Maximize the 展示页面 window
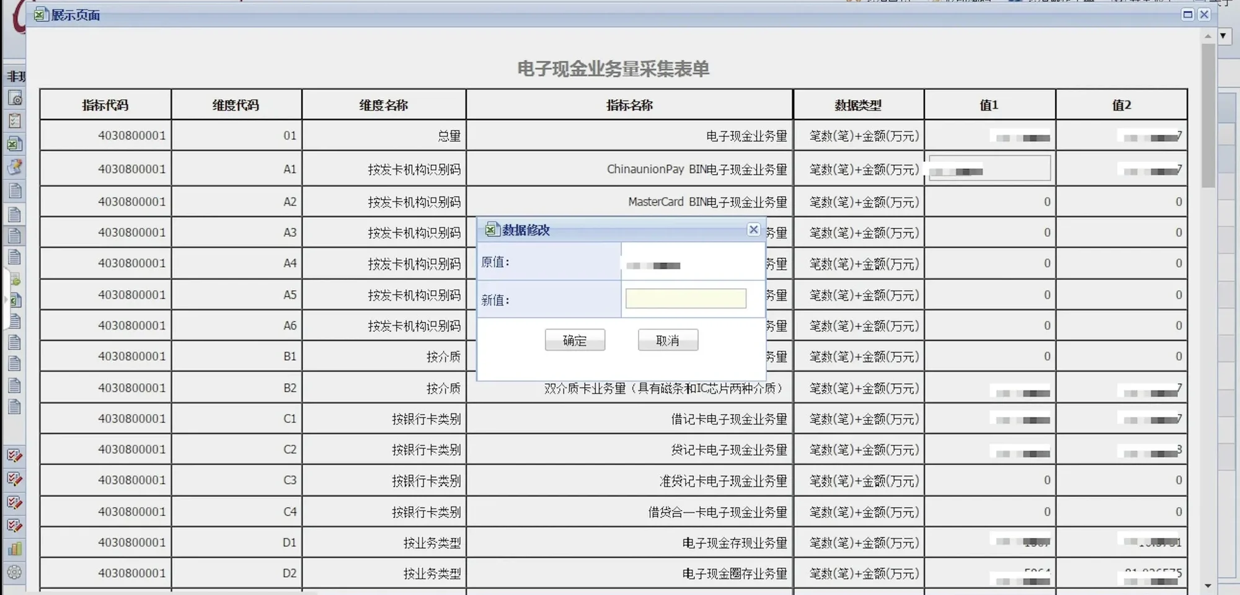Screen dimensions: 1240x595 pyautogui.click(x=1187, y=14)
